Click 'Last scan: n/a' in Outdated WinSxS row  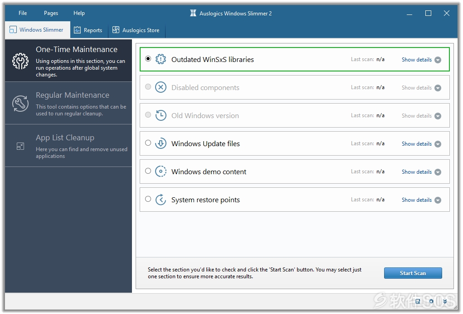pos(368,59)
